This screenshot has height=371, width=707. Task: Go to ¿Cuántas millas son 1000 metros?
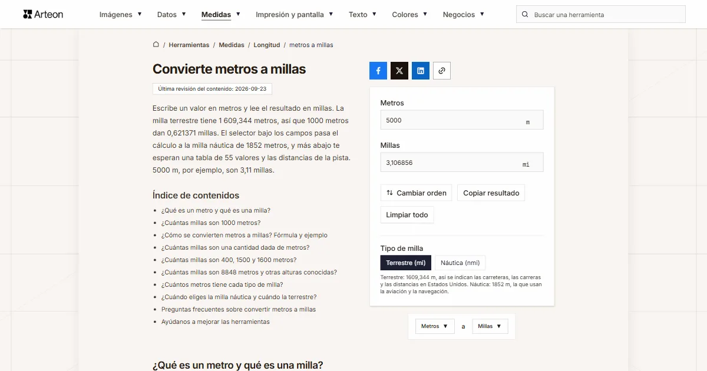211,223
